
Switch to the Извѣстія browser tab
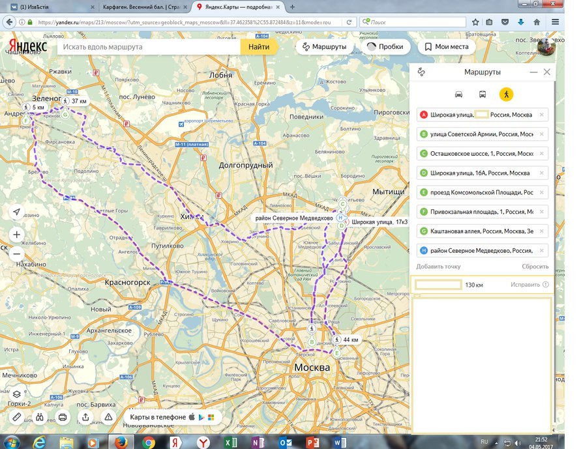52,7
